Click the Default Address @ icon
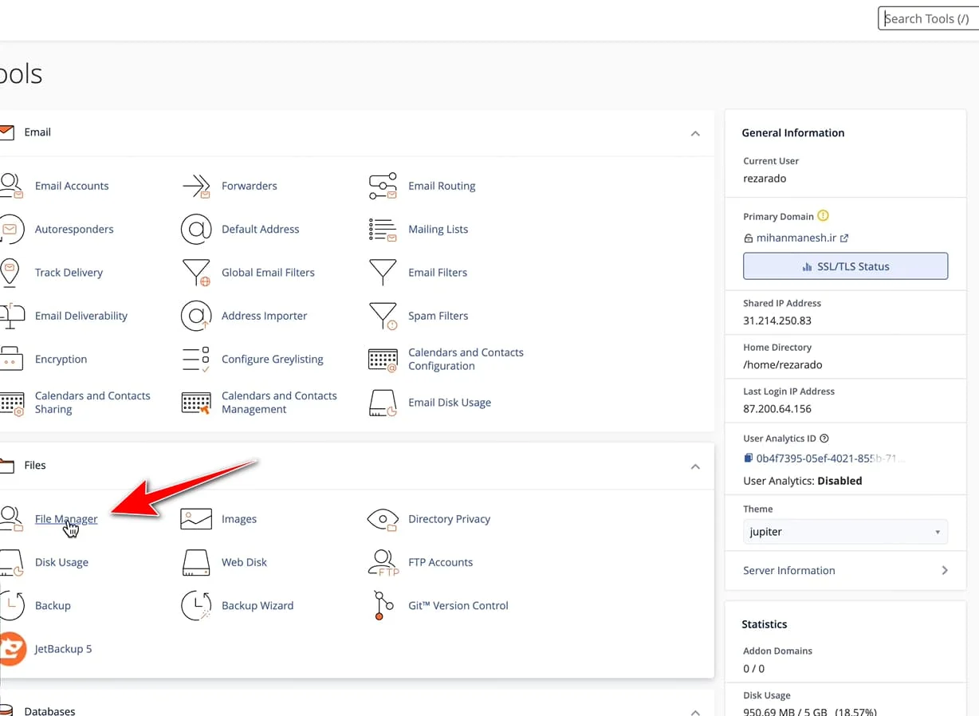The width and height of the screenshot is (979, 716). pos(196,230)
